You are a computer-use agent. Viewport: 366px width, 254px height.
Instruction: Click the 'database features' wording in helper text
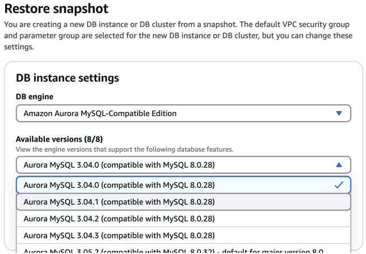(210, 149)
